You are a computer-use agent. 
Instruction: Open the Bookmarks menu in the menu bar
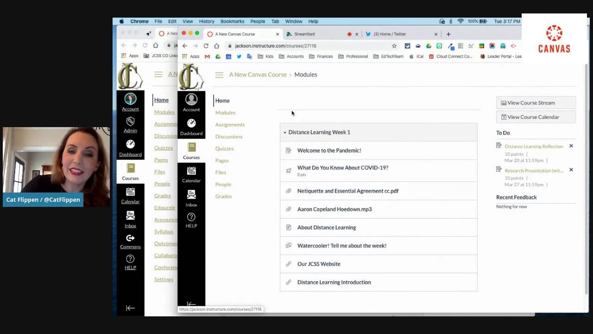[x=232, y=21]
